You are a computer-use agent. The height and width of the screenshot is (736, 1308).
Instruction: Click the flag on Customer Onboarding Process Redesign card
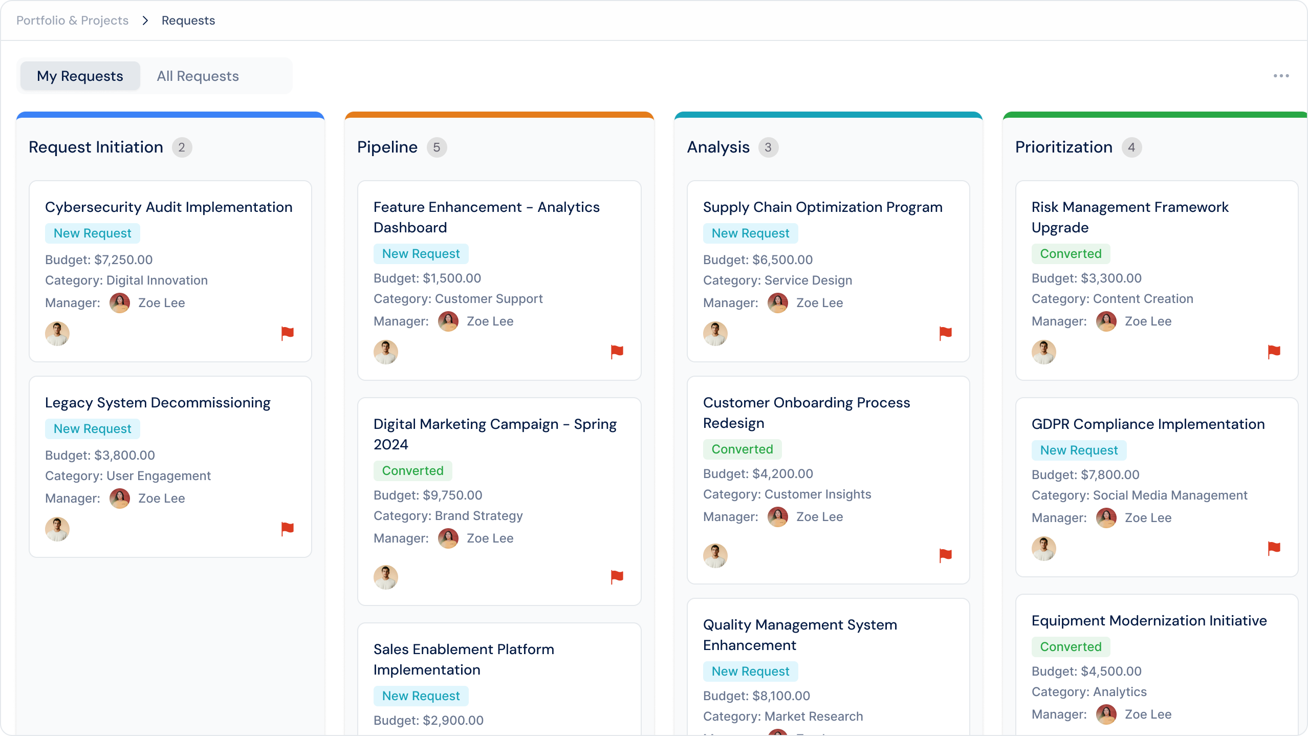(x=946, y=555)
